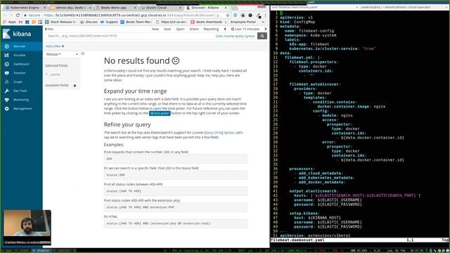Open Uses lucene query syntax link

click(235, 36)
